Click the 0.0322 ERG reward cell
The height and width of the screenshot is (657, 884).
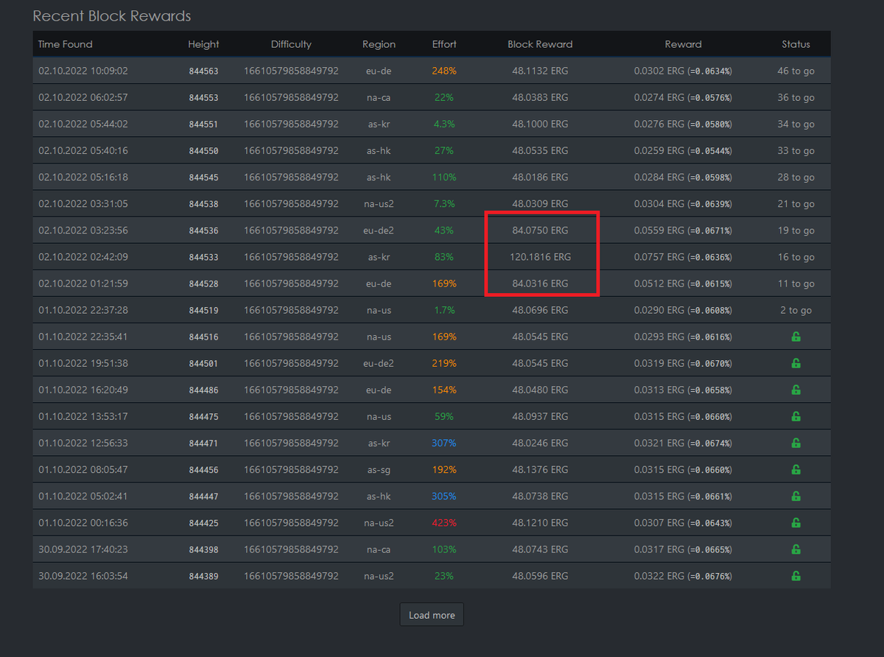tap(683, 575)
